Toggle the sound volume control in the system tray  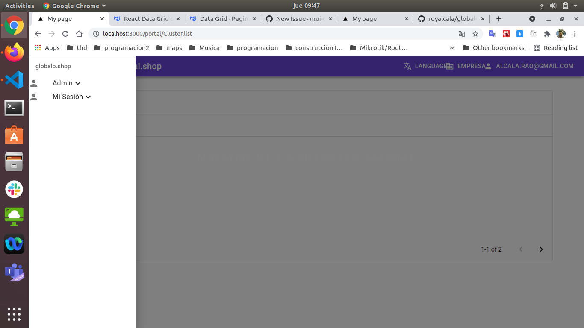click(553, 6)
